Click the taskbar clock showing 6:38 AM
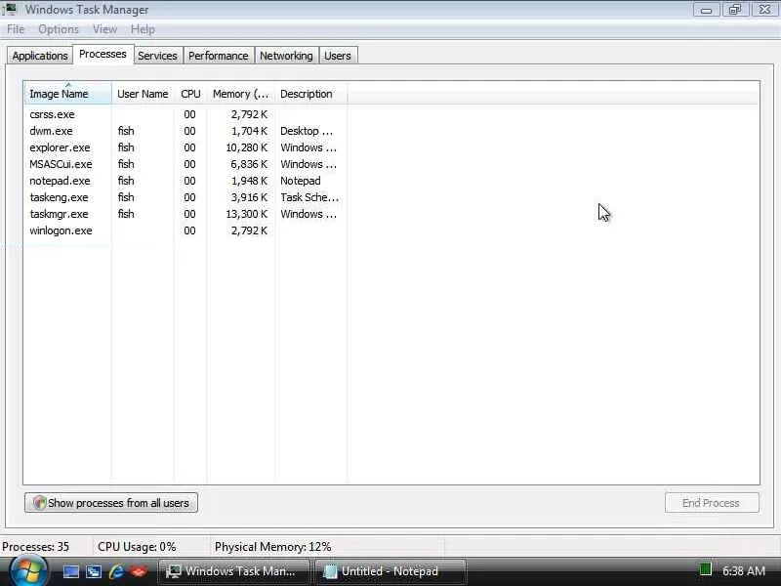 tap(743, 571)
